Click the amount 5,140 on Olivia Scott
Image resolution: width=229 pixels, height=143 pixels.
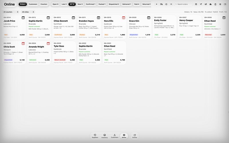click(22, 60)
